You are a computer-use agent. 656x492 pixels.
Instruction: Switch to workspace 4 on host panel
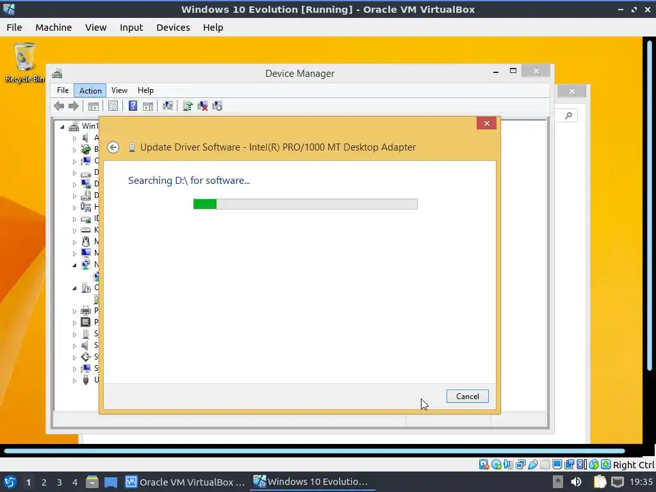pos(75,482)
